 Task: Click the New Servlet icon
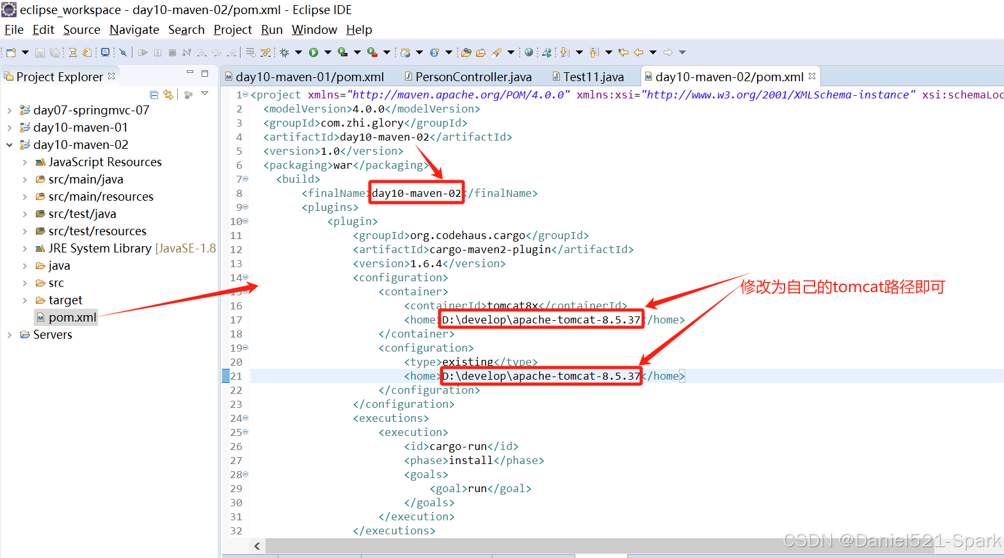coord(434,52)
